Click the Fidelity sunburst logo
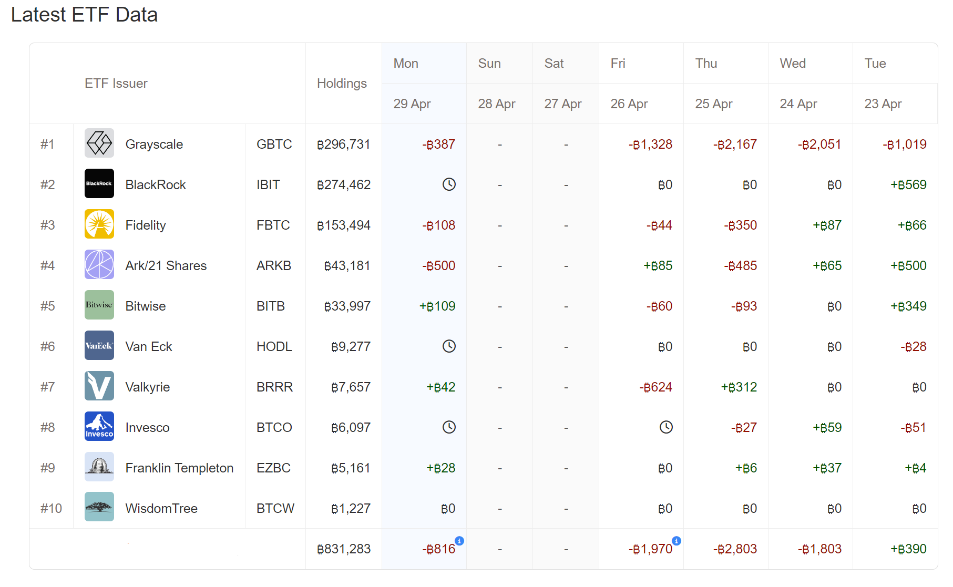This screenshot has width=953, height=587. coord(99,224)
